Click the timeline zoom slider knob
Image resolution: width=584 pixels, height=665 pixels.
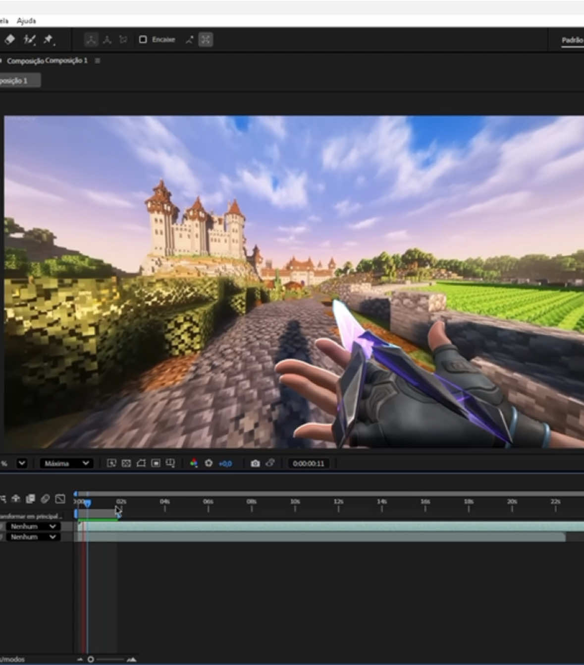[91, 660]
